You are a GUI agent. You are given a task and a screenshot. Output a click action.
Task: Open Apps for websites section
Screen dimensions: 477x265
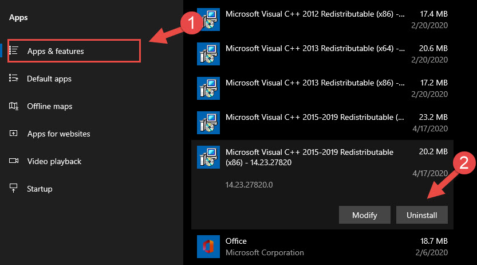pyautogui.click(x=59, y=134)
